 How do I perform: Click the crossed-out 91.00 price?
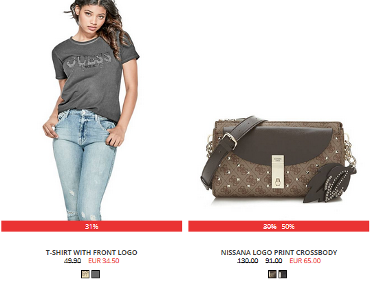click(x=274, y=261)
